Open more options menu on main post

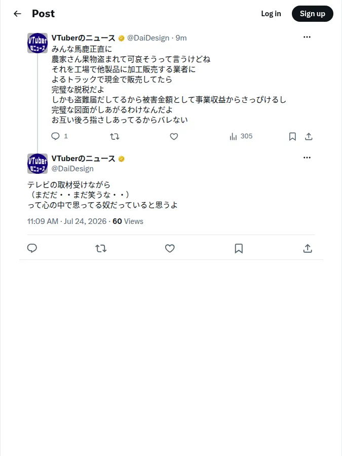pos(307,158)
